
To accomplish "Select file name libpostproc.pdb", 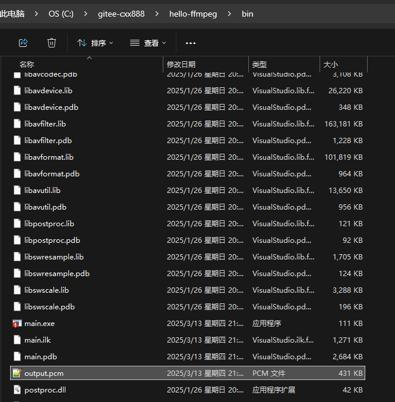I will tap(52, 240).
